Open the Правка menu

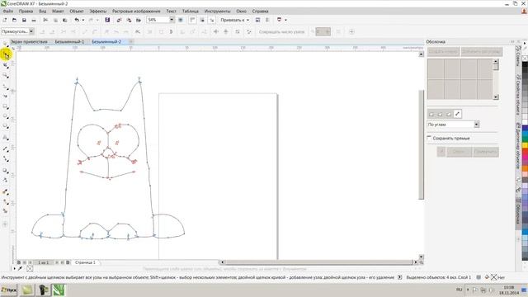coord(26,11)
